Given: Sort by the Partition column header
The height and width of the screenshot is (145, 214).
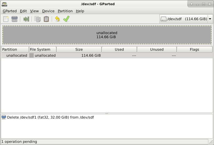Looking at the screenshot, I should click(x=15, y=49).
